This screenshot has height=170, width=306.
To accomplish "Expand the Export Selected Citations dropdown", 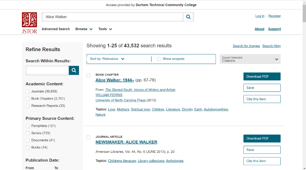I will click(250, 59).
